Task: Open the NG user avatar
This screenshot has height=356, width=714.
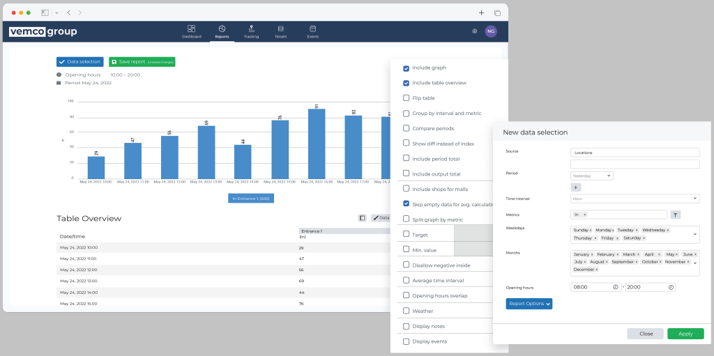Action: pos(491,31)
